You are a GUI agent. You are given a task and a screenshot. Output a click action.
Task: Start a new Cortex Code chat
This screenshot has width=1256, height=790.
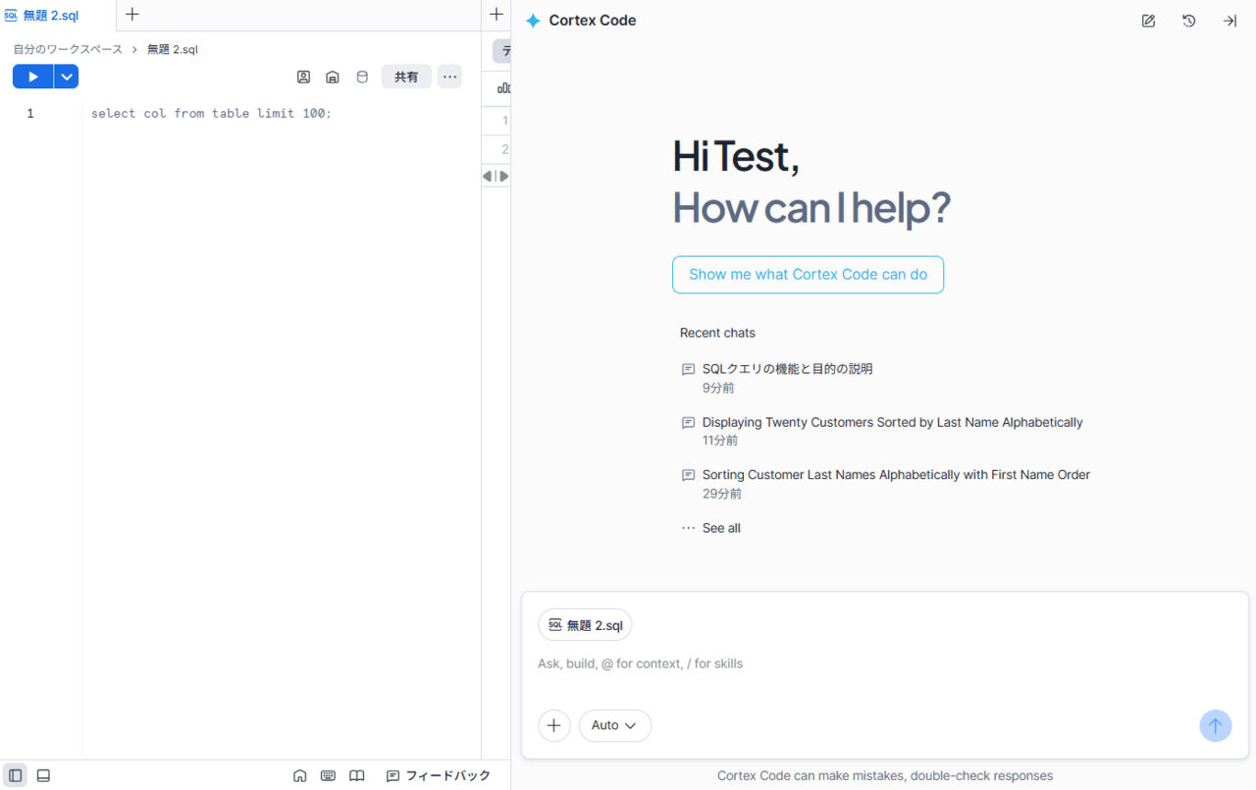(1148, 21)
